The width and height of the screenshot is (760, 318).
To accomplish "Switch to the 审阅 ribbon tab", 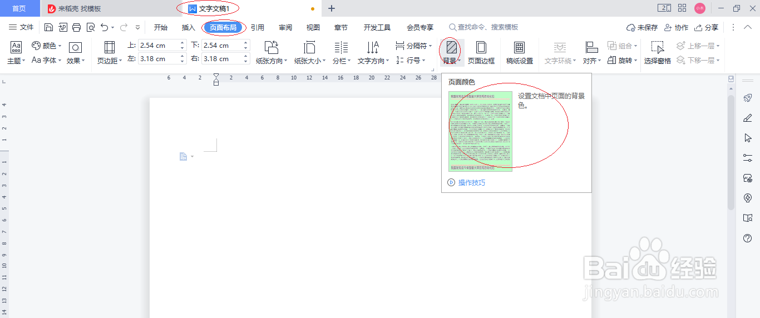I will click(285, 27).
